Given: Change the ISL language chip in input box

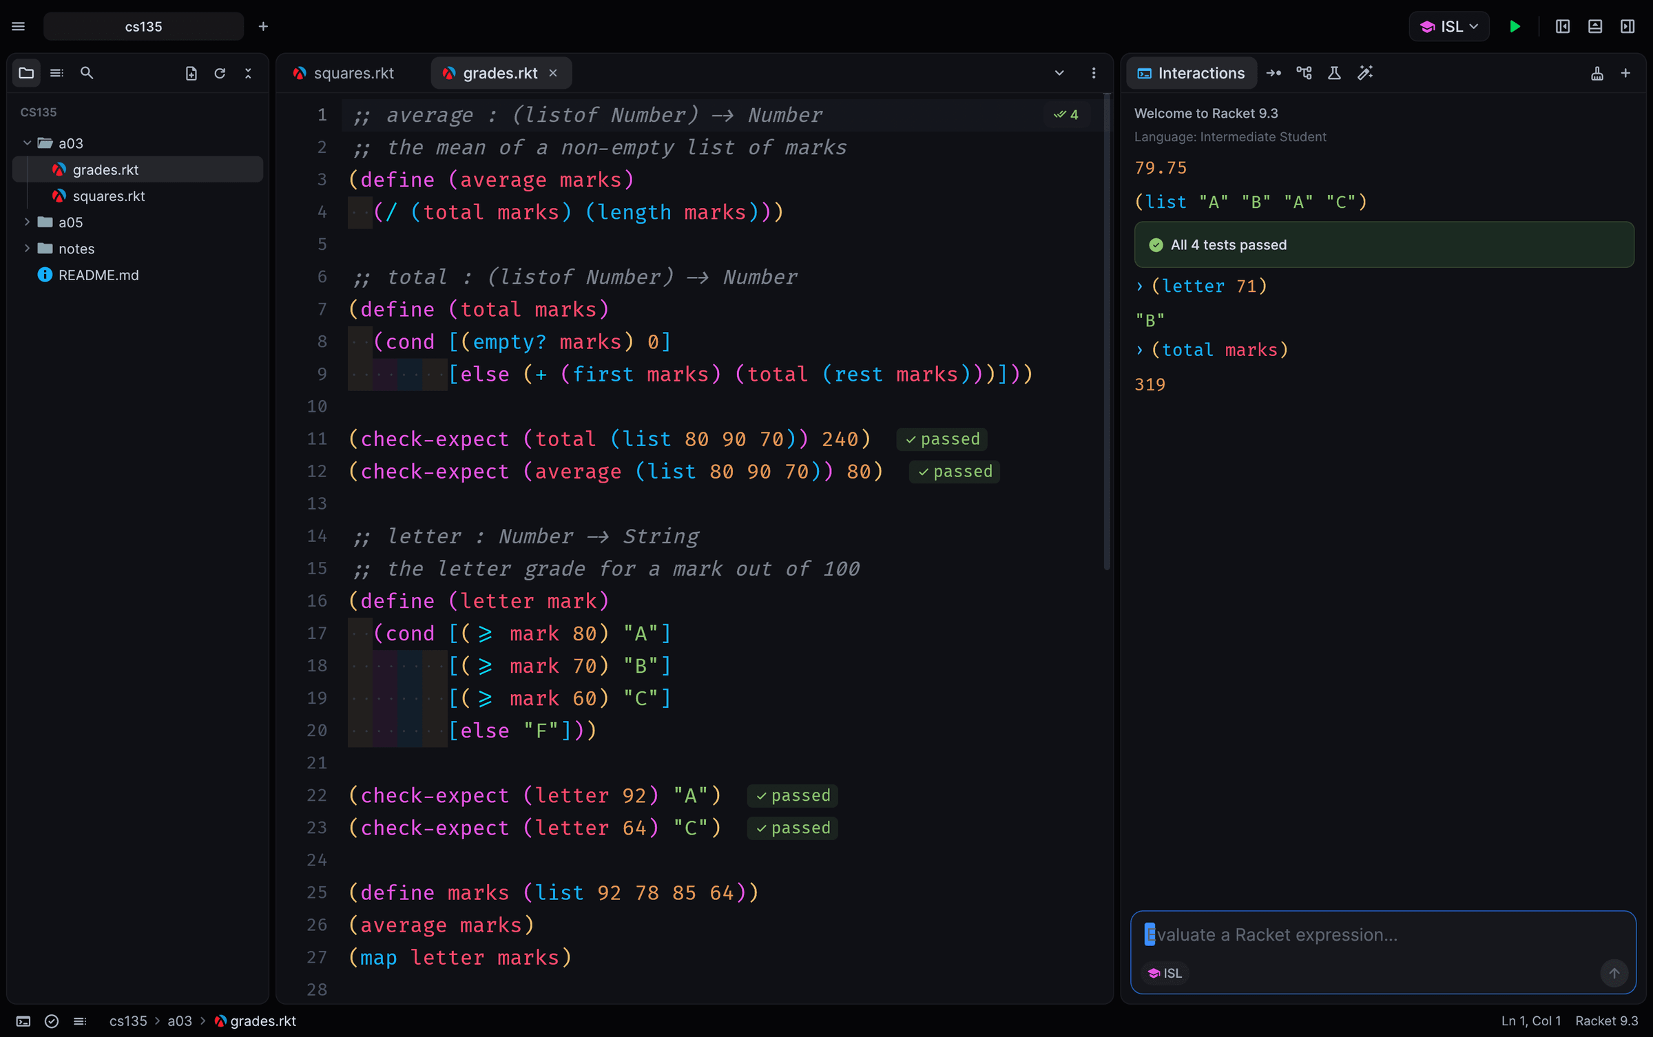Looking at the screenshot, I should click(x=1165, y=973).
